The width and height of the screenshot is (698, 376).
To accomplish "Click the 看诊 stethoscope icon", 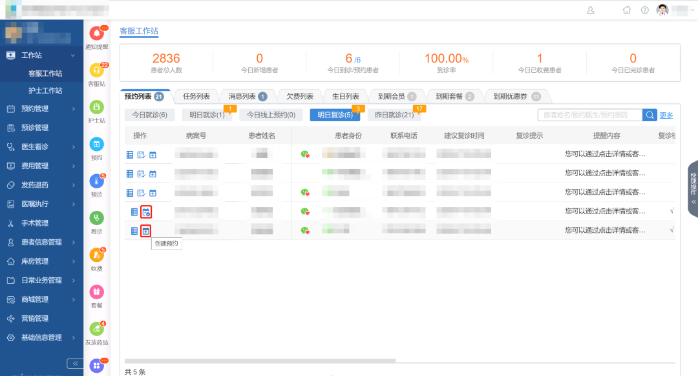I will pyautogui.click(x=96, y=218).
